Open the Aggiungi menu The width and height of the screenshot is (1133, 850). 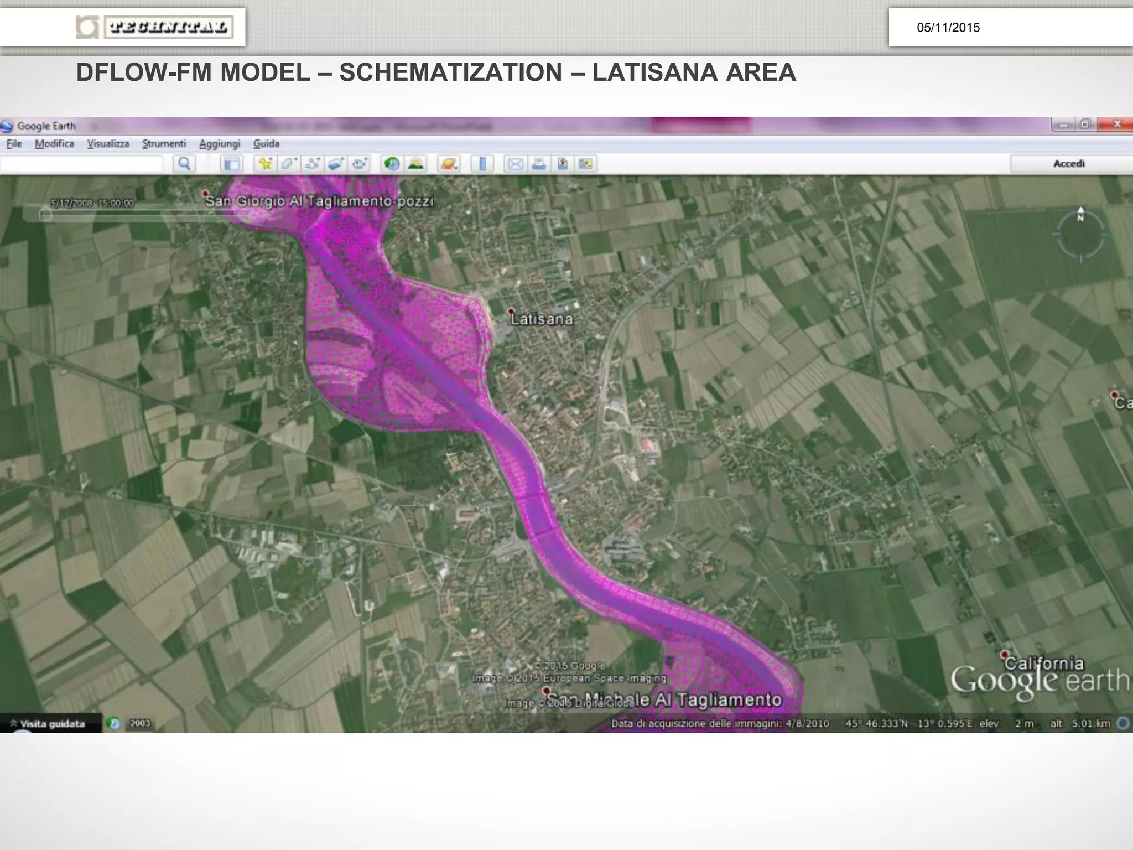coord(220,144)
